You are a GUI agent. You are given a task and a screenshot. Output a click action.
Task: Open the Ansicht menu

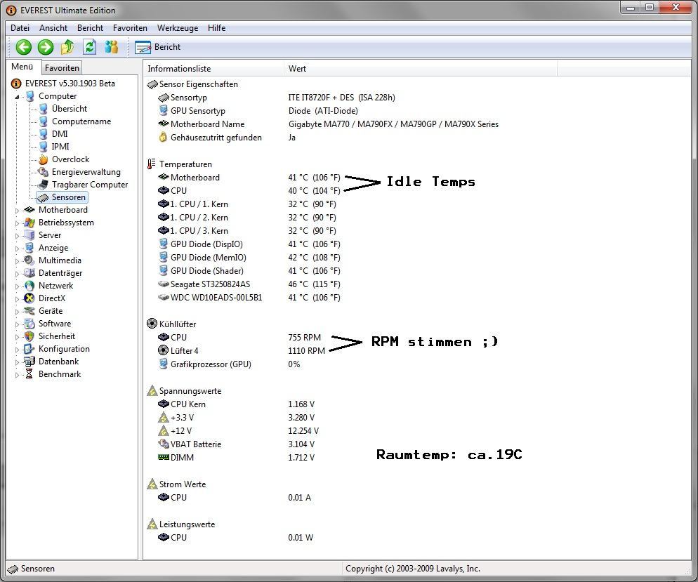click(x=53, y=27)
